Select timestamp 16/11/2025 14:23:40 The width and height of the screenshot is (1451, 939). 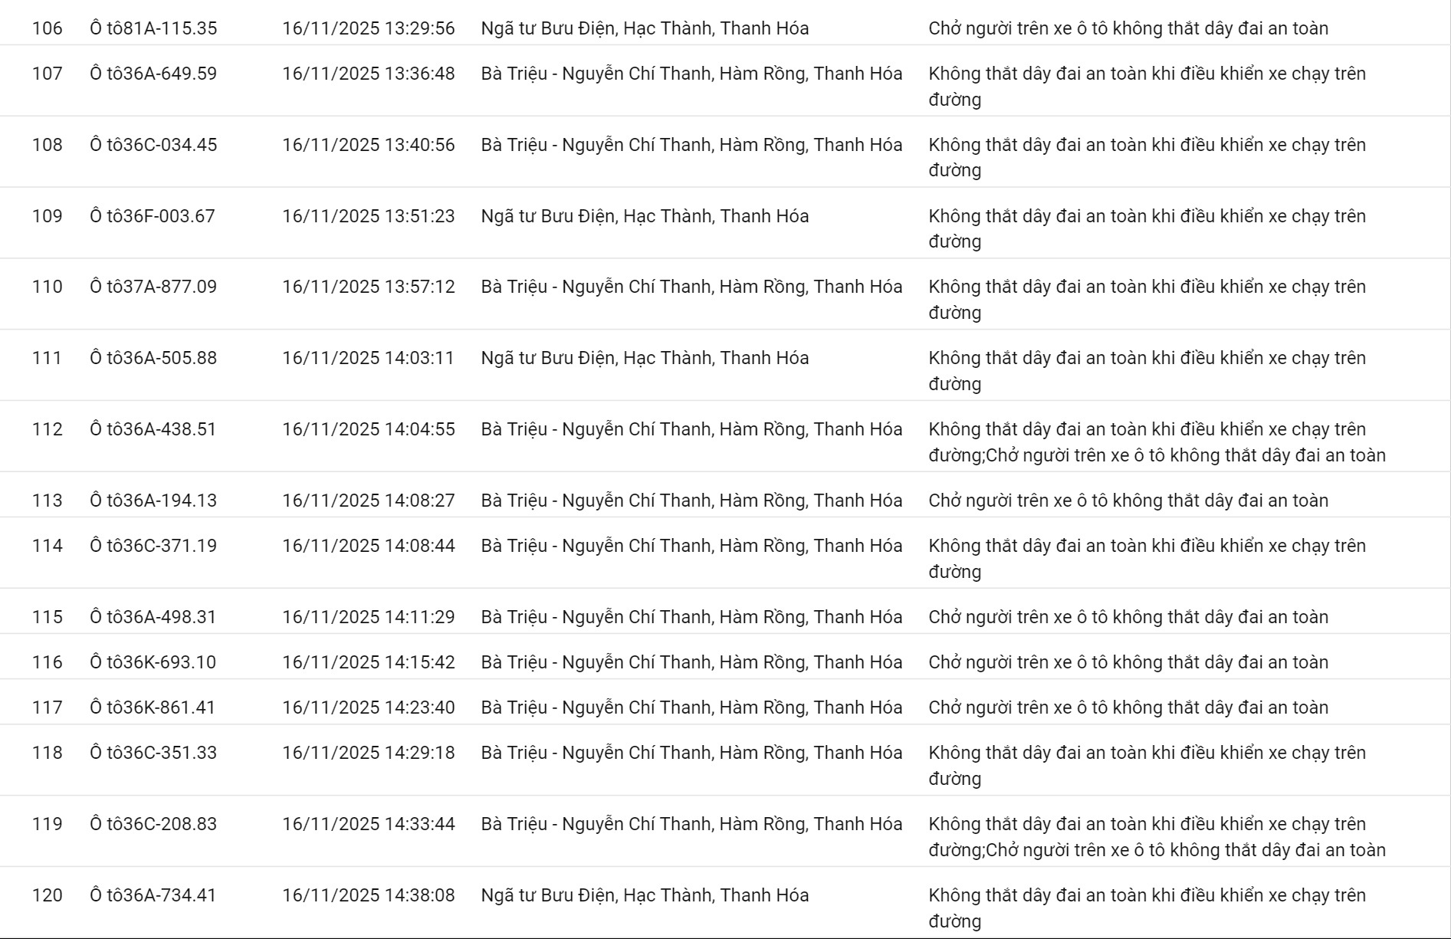coord(368,708)
